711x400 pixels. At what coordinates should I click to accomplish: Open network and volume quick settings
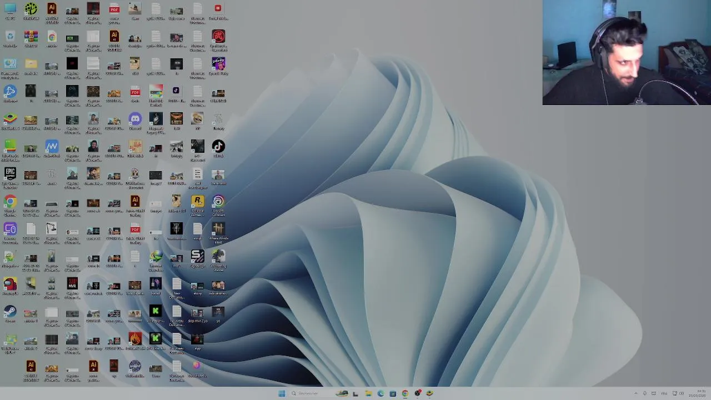point(678,393)
